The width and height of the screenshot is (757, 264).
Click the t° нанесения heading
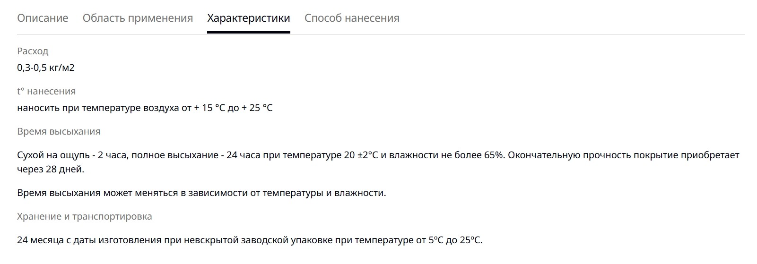pyautogui.click(x=46, y=91)
